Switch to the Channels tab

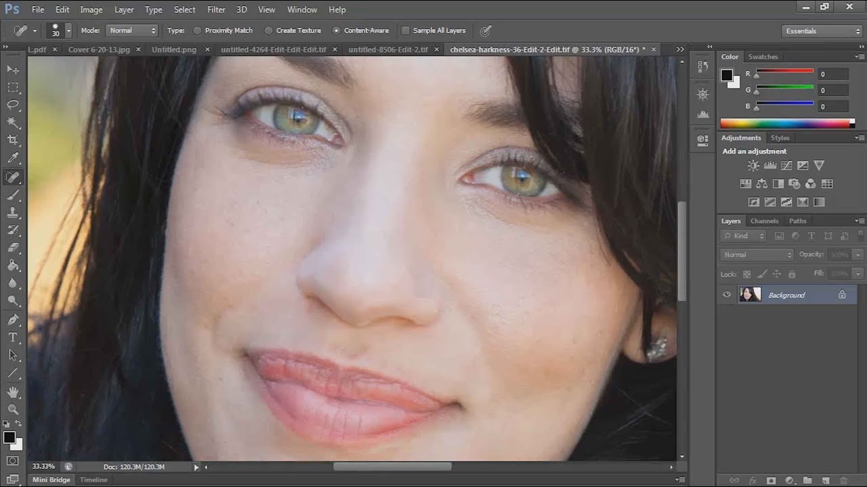coord(765,221)
